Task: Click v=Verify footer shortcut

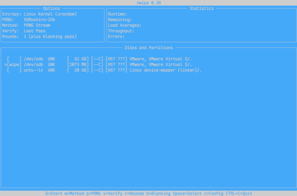Action: point(113,194)
